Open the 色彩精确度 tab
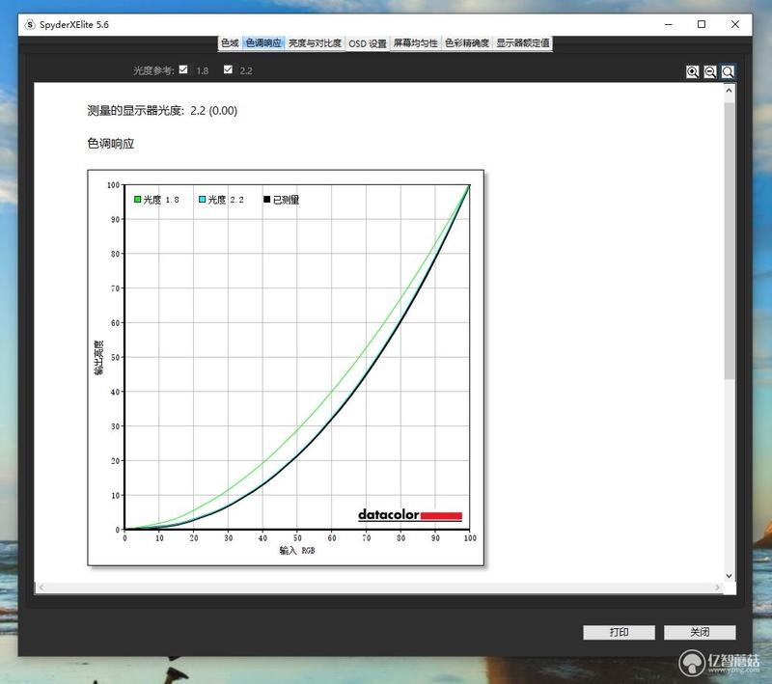The height and width of the screenshot is (684, 772). (467, 43)
